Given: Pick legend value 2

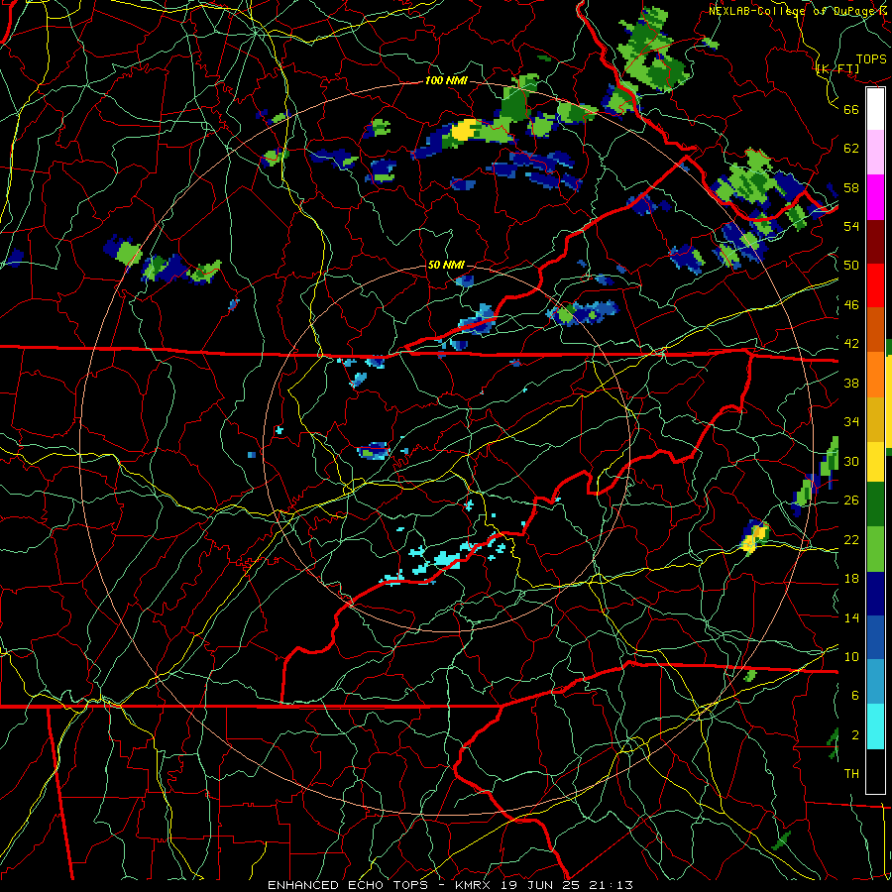Looking at the screenshot, I should 854,734.
